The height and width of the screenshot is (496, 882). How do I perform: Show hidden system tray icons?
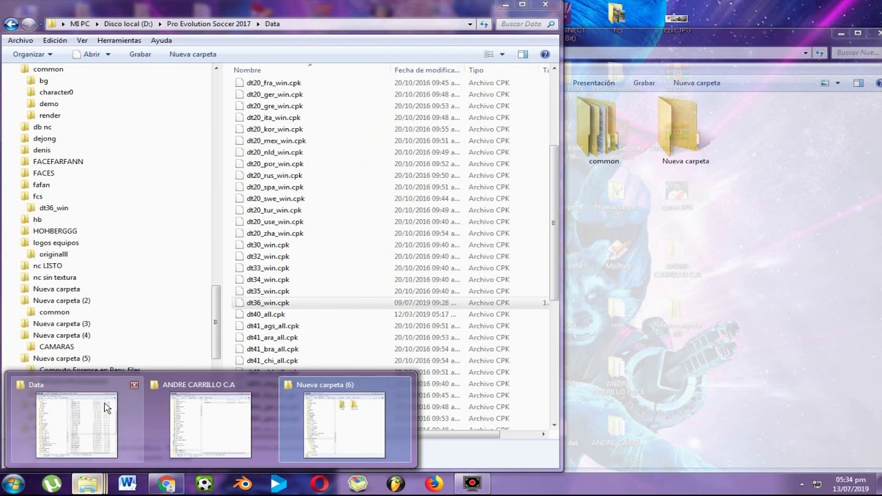[801, 484]
